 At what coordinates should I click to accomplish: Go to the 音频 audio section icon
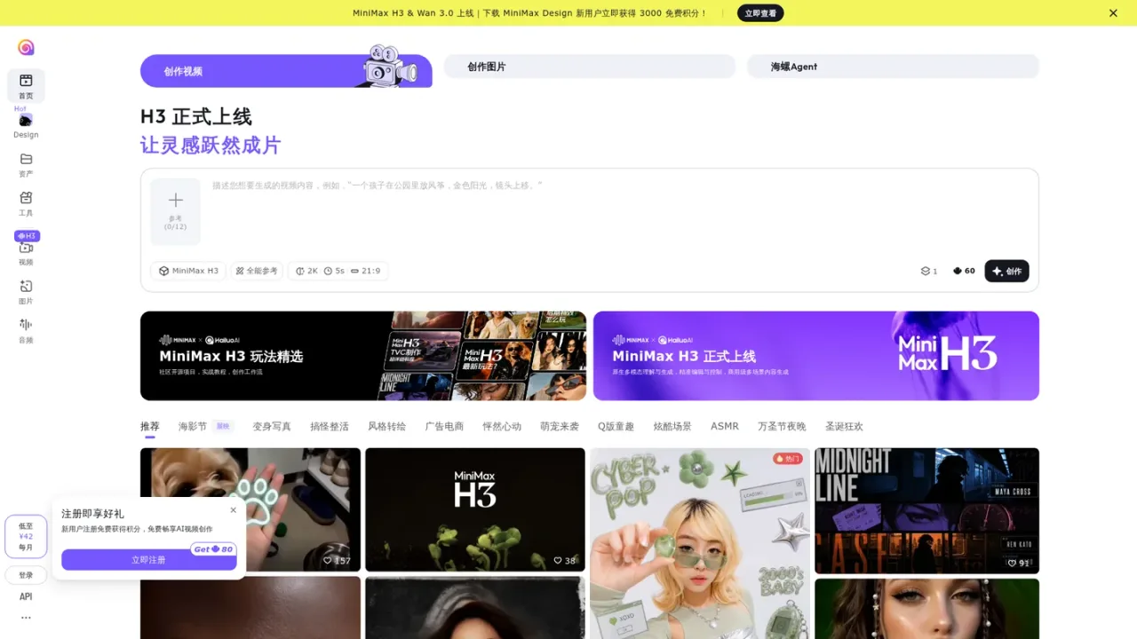(26, 330)
